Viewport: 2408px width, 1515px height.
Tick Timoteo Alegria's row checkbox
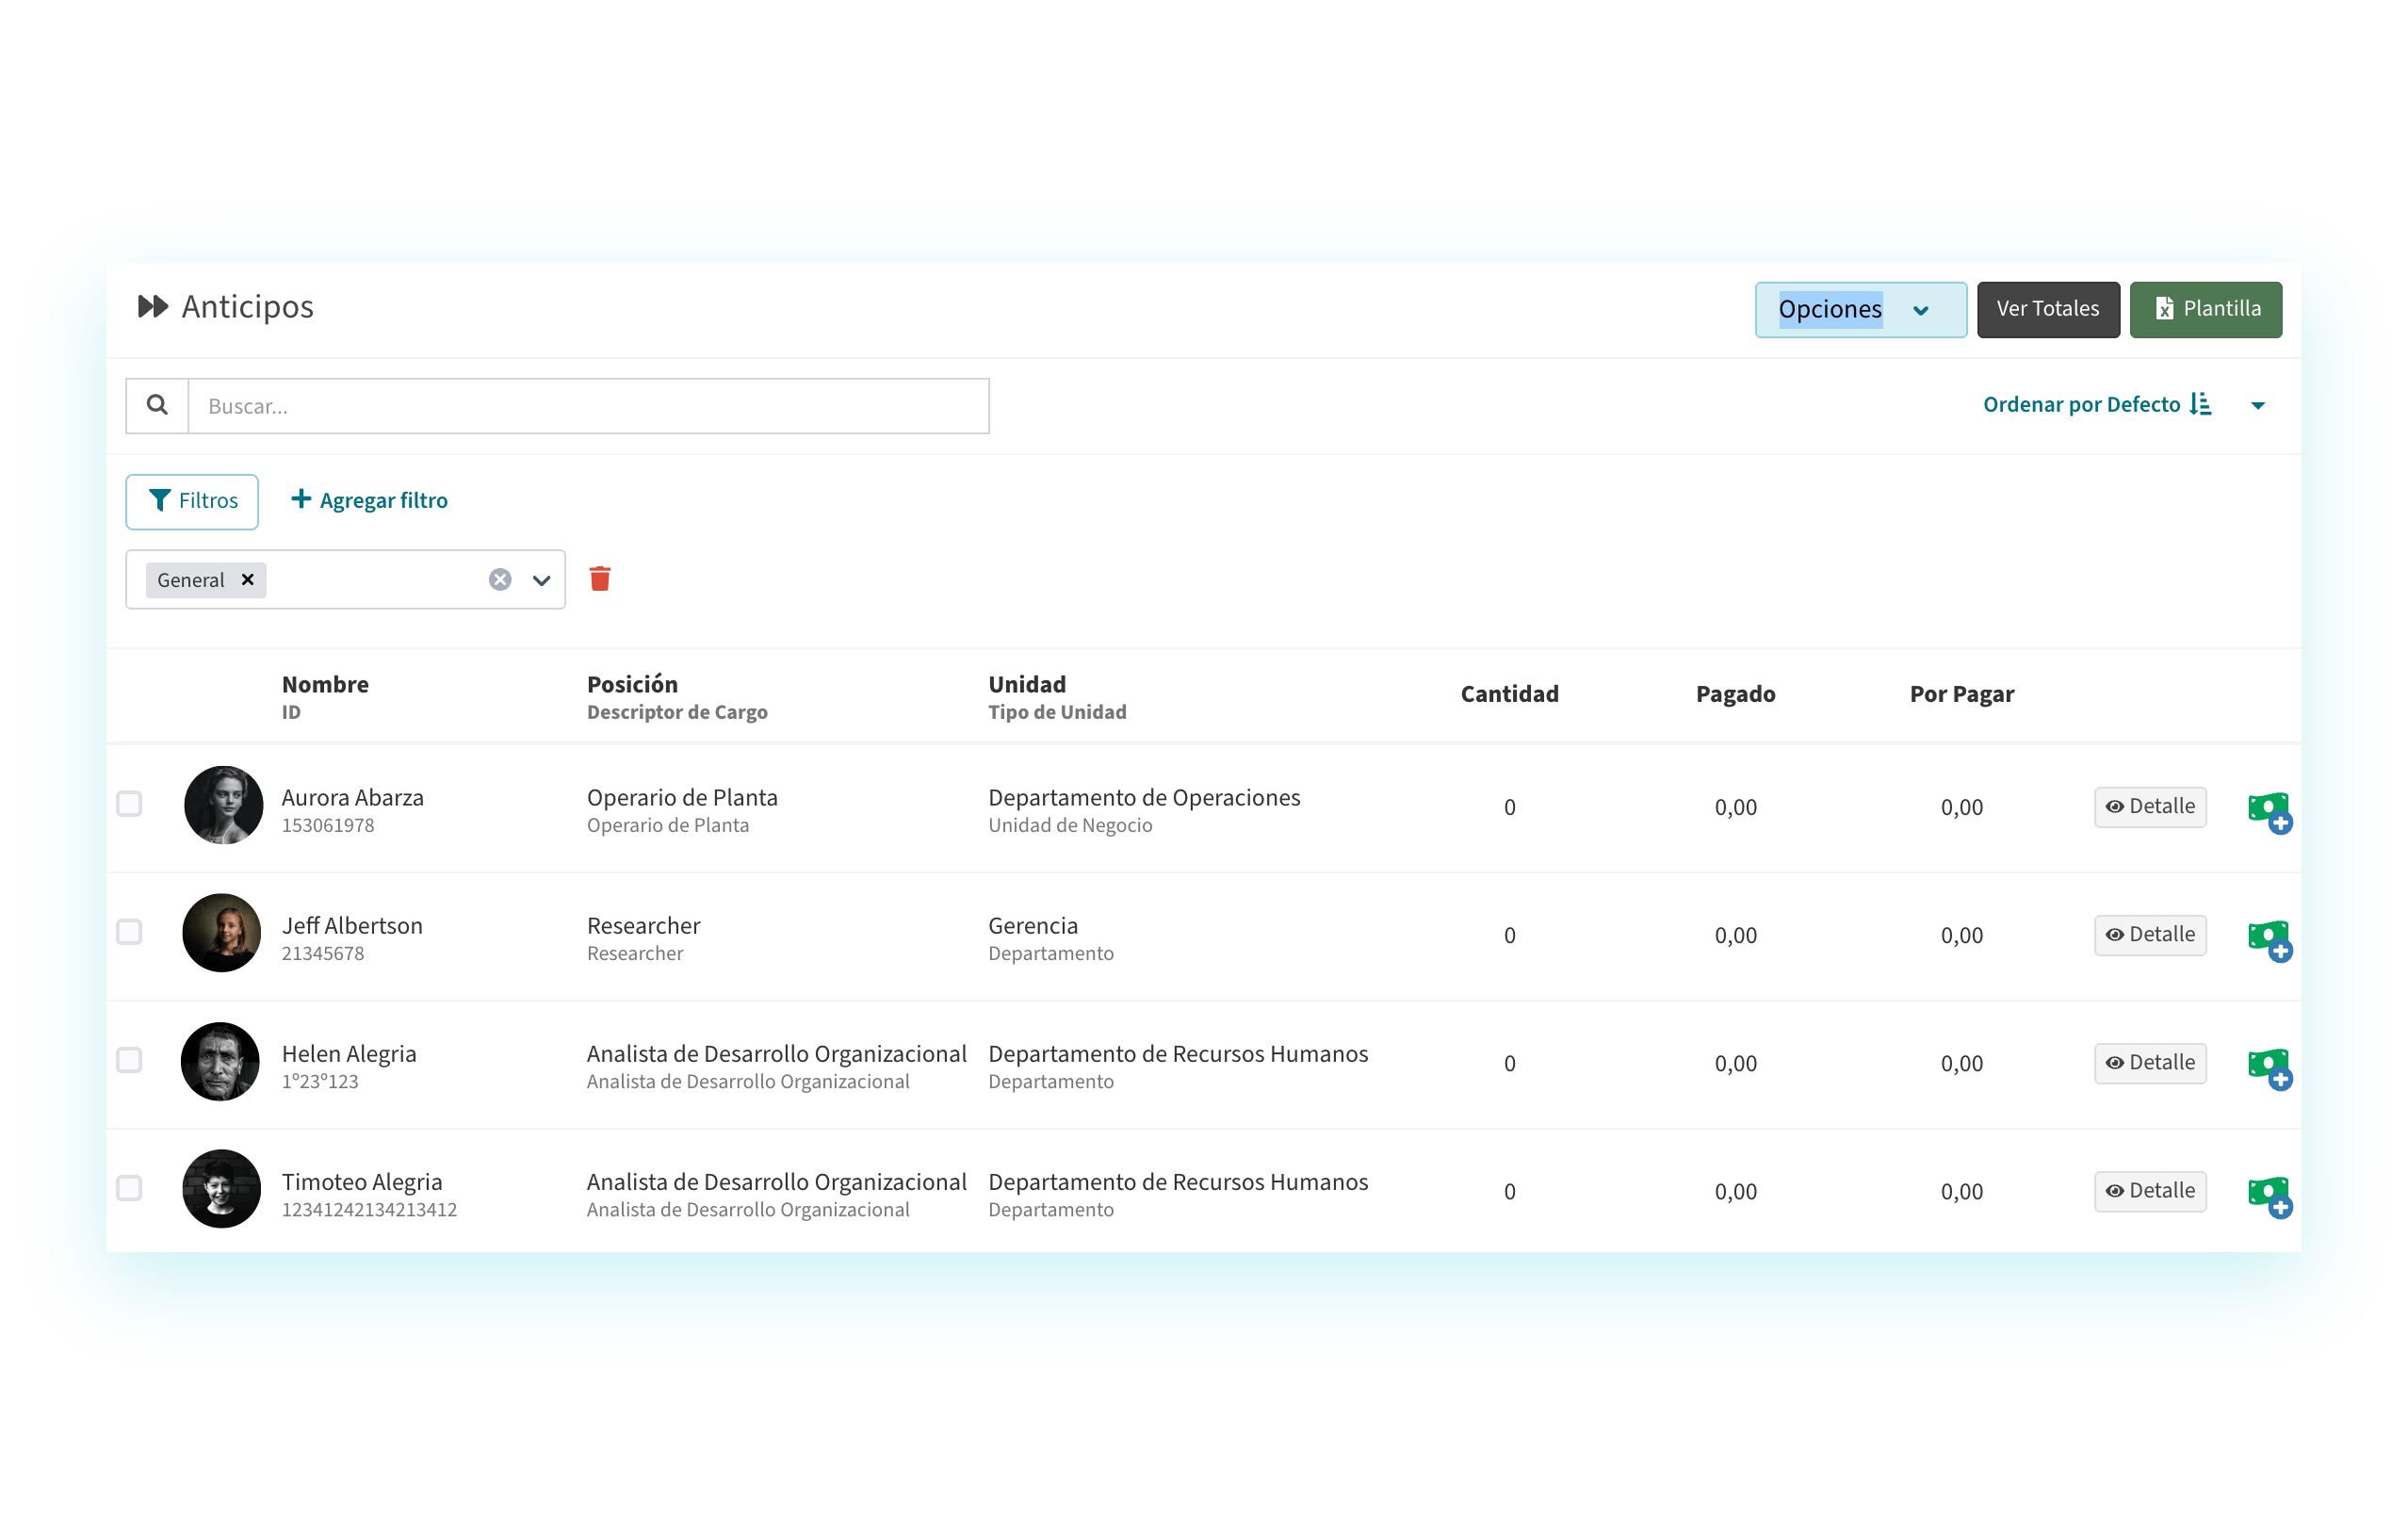click(129, 1188)
